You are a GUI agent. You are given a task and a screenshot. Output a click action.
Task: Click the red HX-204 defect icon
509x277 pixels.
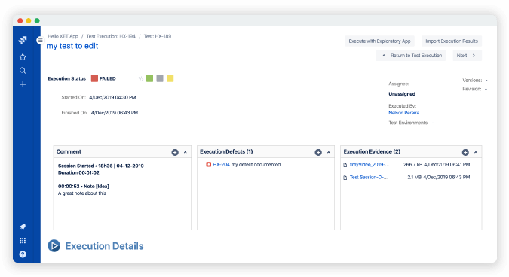(x=208, y=165)
